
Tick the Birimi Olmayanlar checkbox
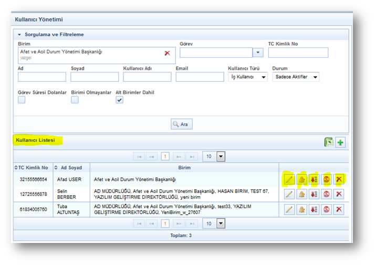pos(75,100)
